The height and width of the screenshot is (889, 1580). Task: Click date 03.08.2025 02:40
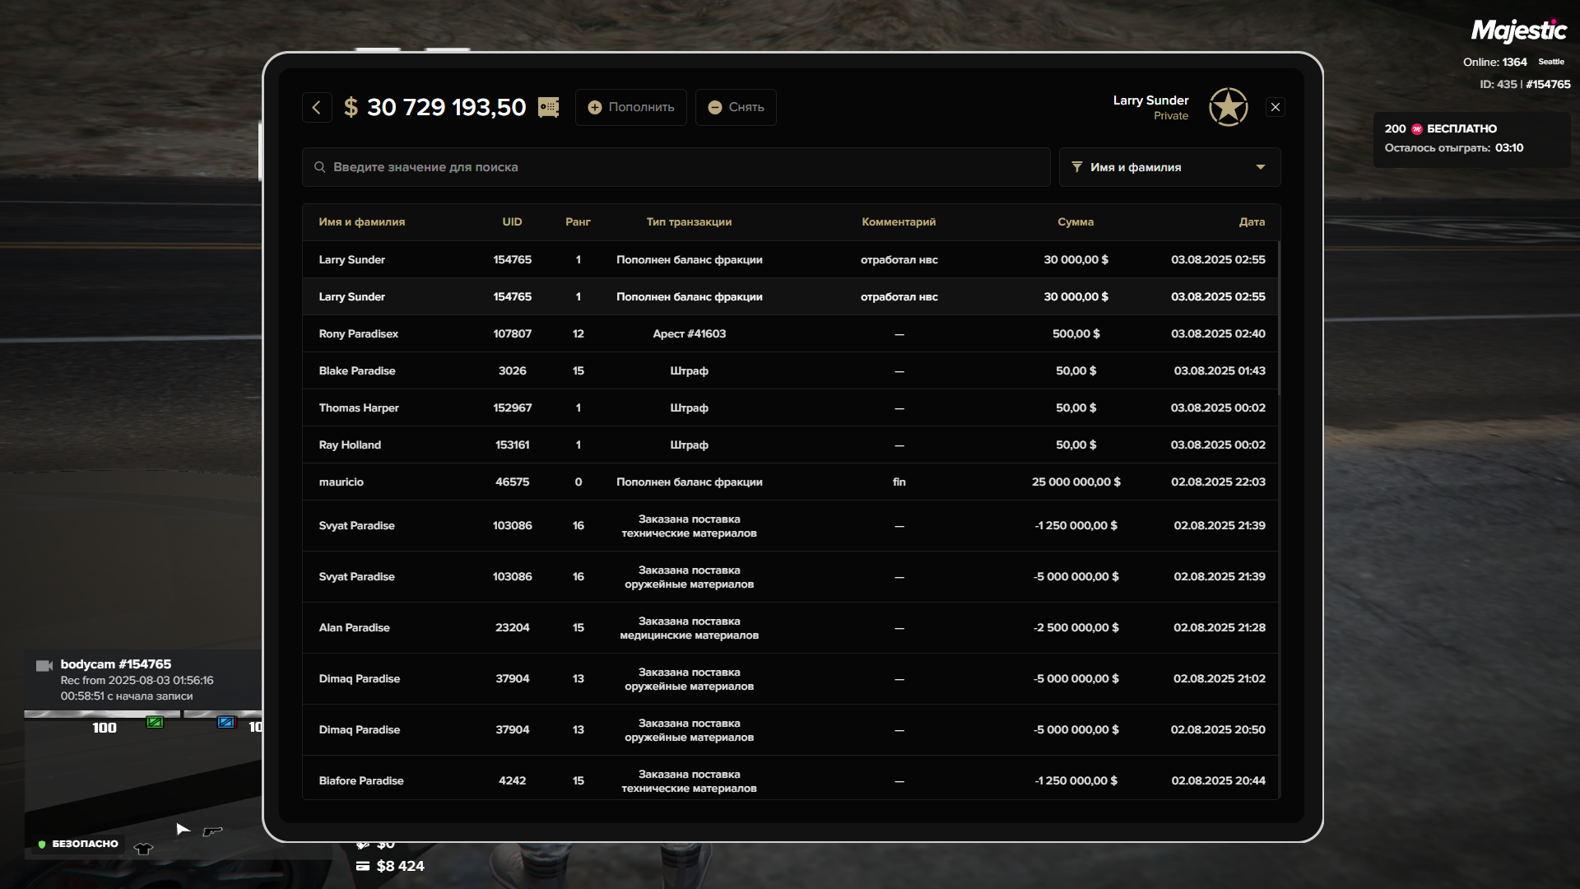pyautogui.click(x=1218, y=334)
